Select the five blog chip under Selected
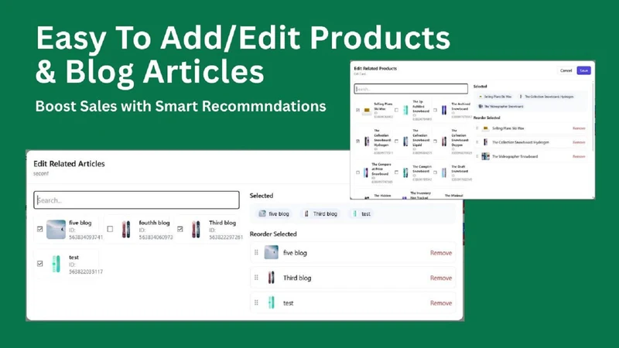This screenshot has height=348, width=619. (274, 214)
